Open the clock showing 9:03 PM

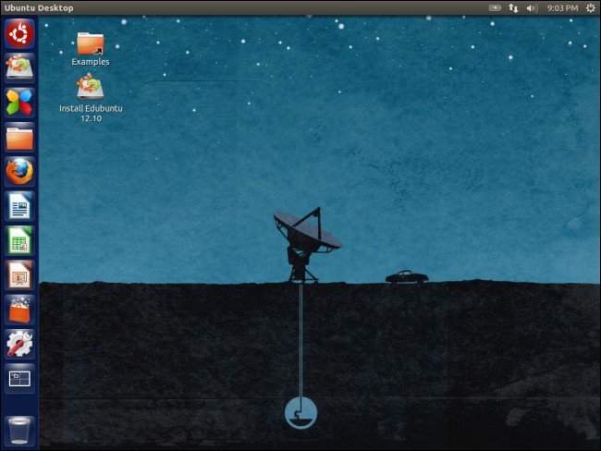coord(562,8)
